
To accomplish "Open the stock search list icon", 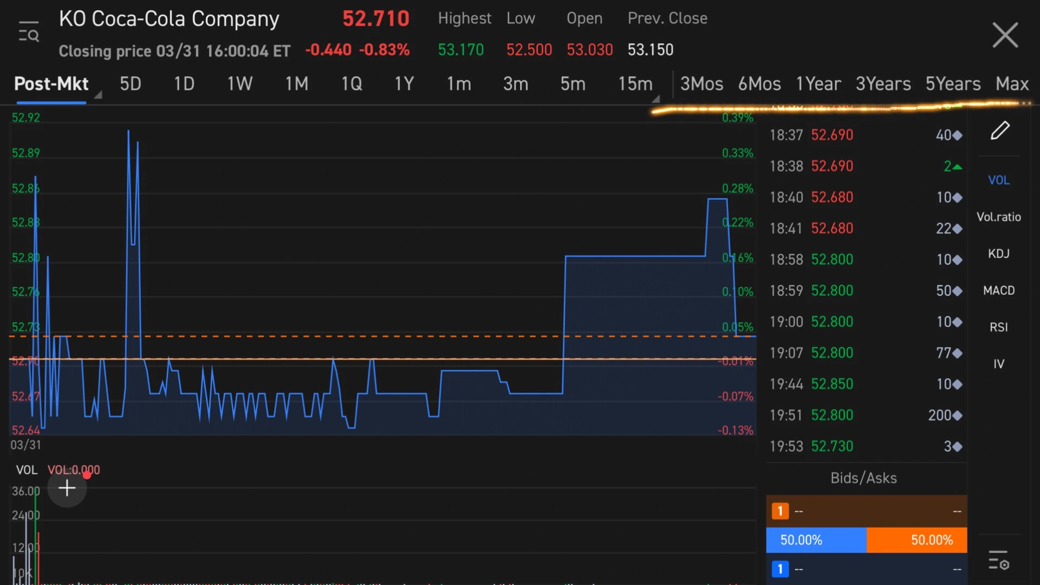I will 29,31.
